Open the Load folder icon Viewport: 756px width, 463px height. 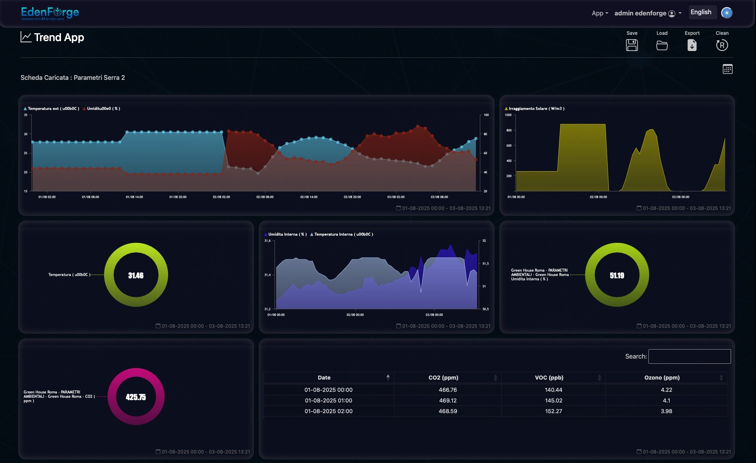(x=662, y=45)
